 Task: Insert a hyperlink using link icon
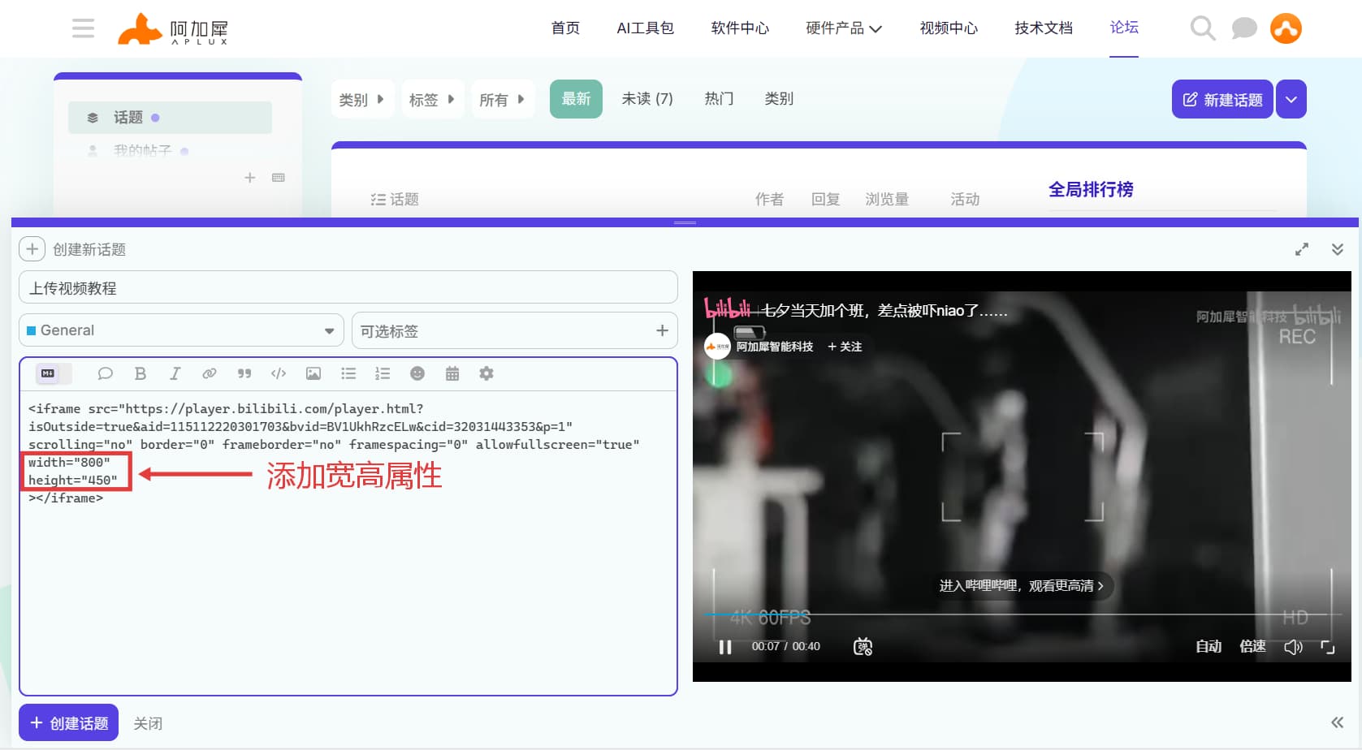(210, 373)
